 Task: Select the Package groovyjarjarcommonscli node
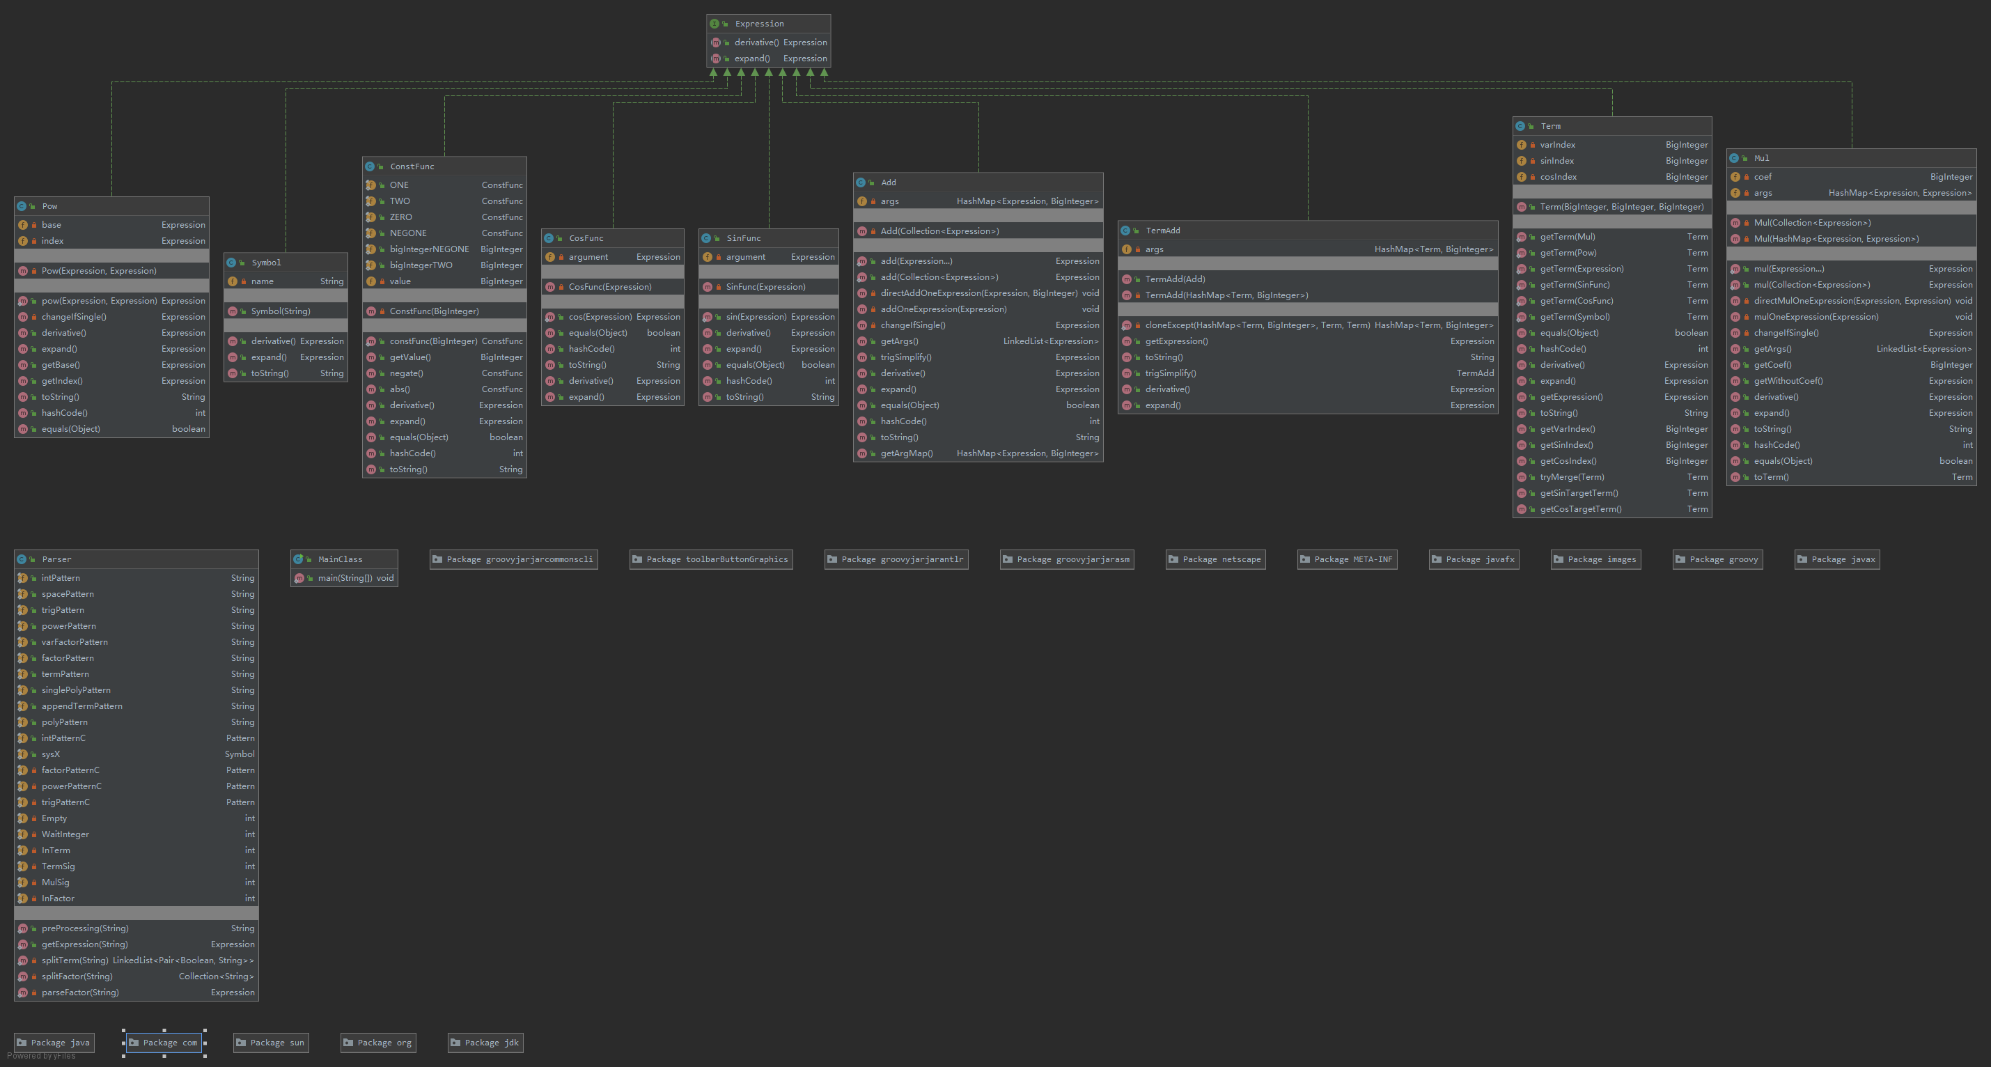coord(513,559)
